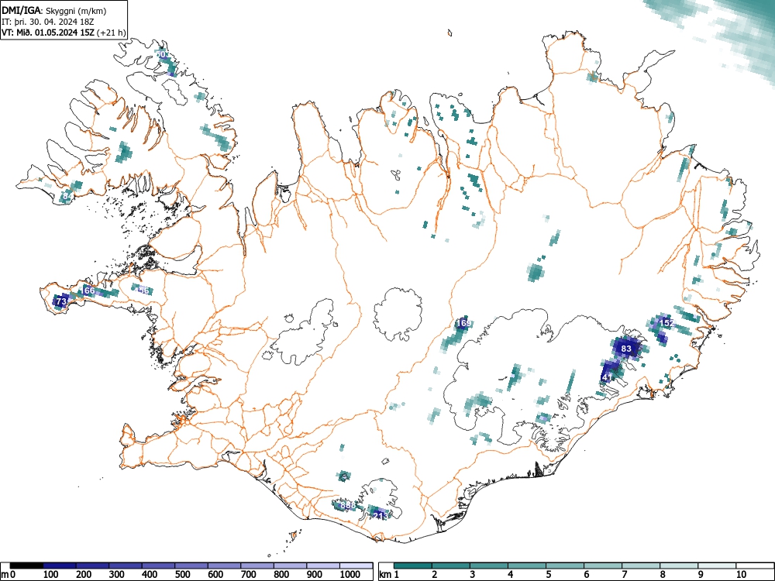Click the '456' visibility value on the map
Image resolution: width=775 pixels, height=581 pixels.
tap(143, 290)
